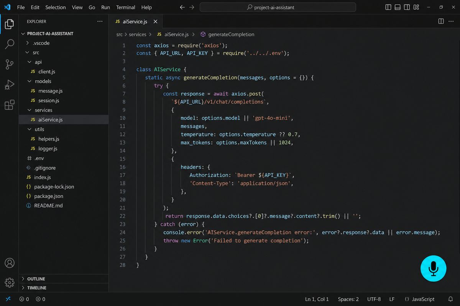Screen dimensions: 460x306
Task: Click the Ln 1, Col 1 status item
Action: click(x=317, y=299)
